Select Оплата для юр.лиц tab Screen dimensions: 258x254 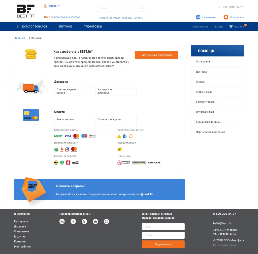point(116,121)
